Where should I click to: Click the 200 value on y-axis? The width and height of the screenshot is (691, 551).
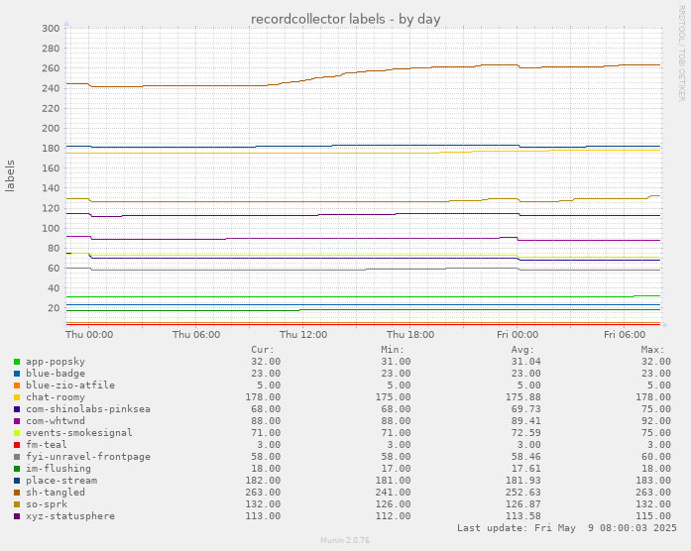click(51, 129)
